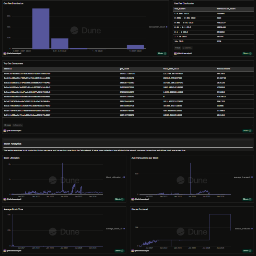The height and width of the screenshot is (256, 256).
Task: Open the Block Utilization chart title link
Action: [x=12, y=158]
